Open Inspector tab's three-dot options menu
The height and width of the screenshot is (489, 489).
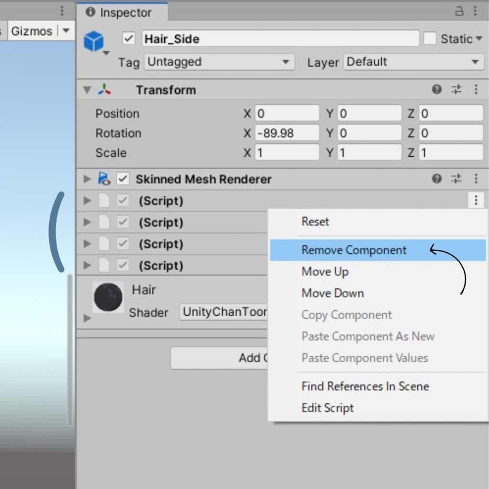pos(475,11)
